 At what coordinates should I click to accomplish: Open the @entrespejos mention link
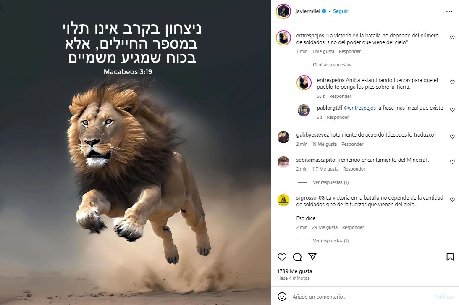[x=360, y=108]
